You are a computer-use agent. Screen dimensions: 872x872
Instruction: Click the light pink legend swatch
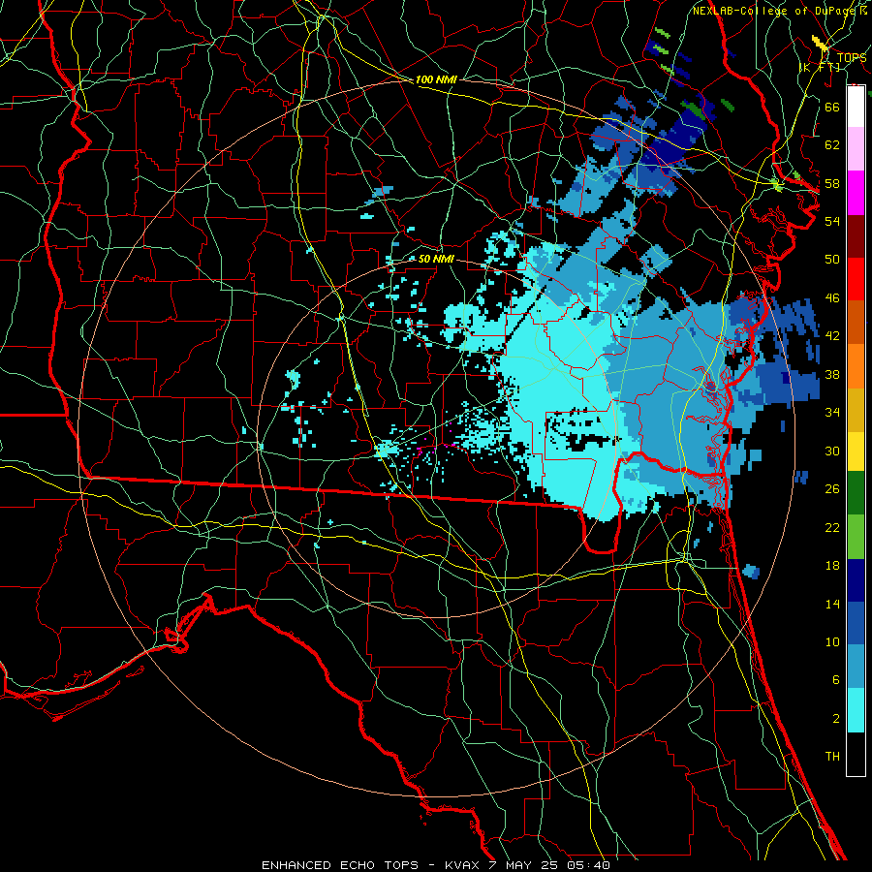(856, 149)
